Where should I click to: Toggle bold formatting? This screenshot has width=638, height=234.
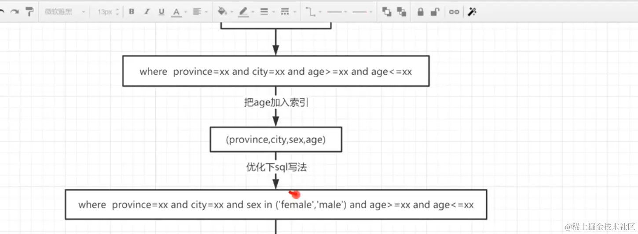tap(132, 12)
